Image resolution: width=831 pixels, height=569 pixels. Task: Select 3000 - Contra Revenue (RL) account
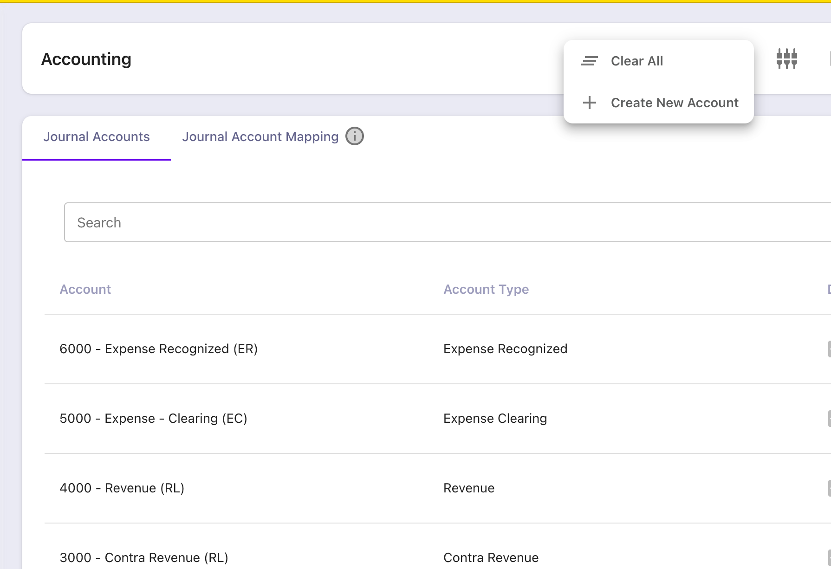(144, 557)
